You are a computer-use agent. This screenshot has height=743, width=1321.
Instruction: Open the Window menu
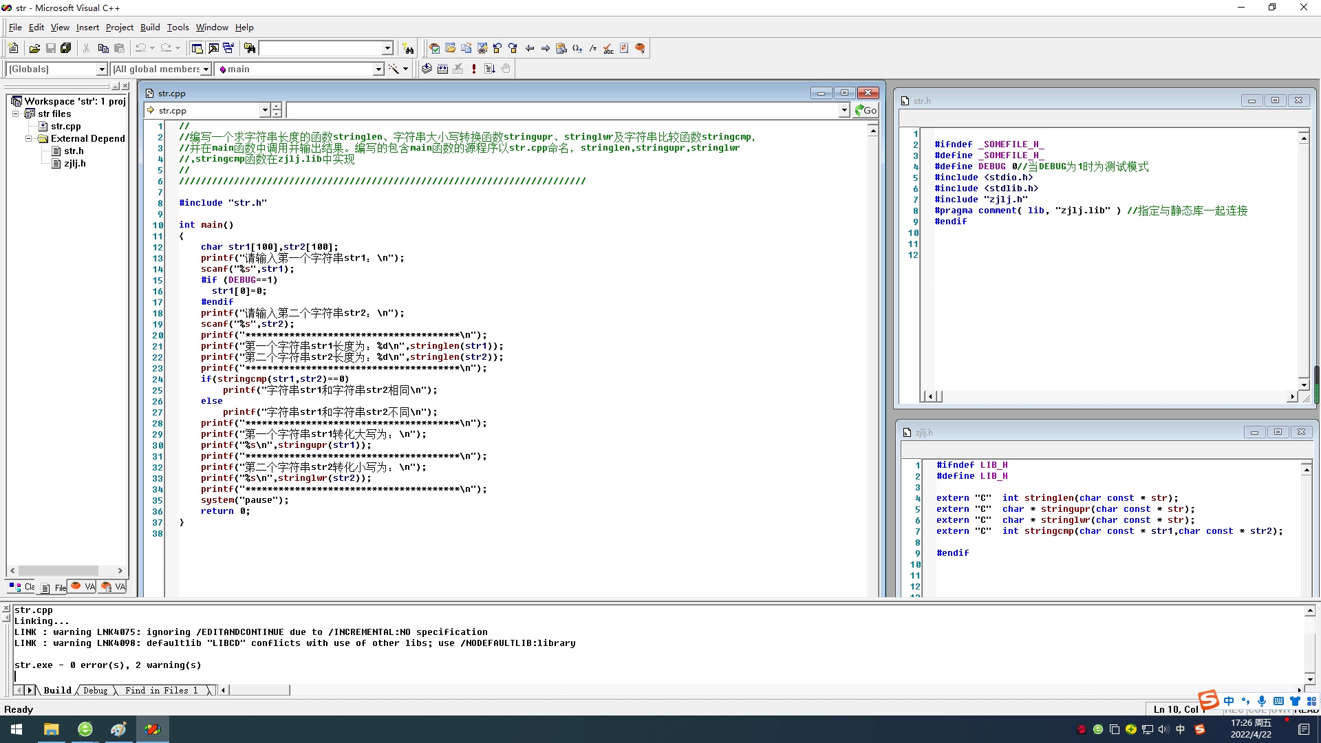point(212,28)
